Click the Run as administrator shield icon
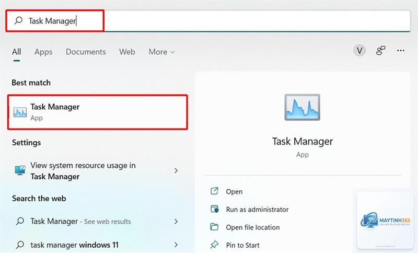Image resolution: width=418 pixels, height=253 pixels. [214, 209]
